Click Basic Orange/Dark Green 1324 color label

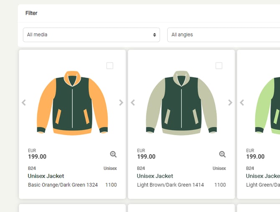pyautogui.click(x=63, y=185)
